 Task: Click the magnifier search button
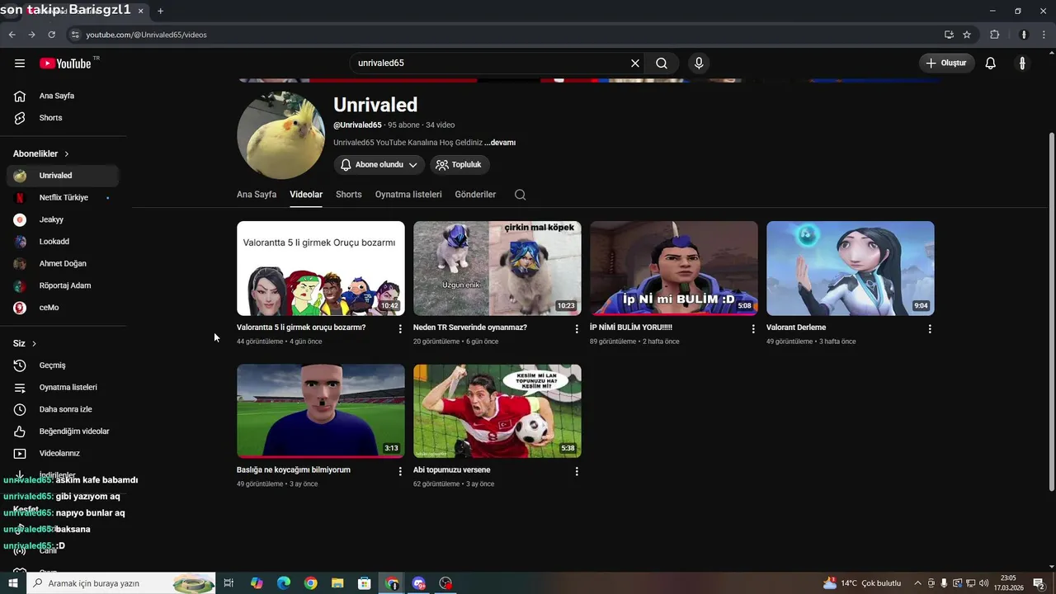[662, 64]
